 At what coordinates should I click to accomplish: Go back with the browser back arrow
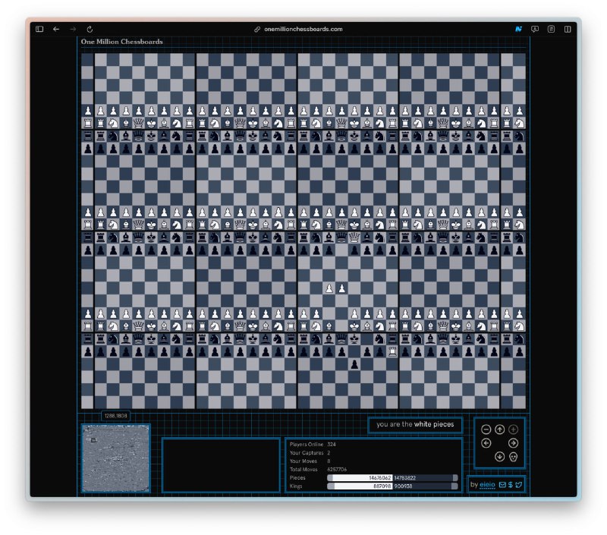coord(56,29)
